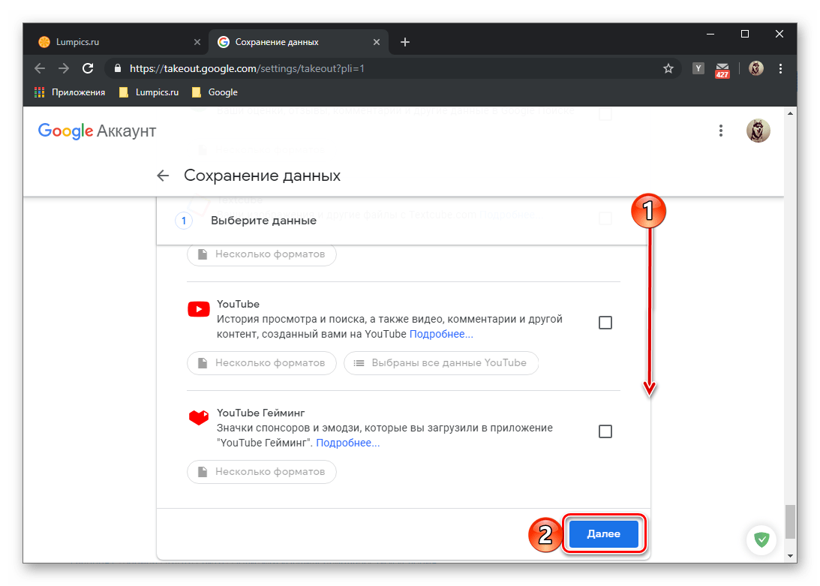820x586 pixels.
Task: Expand Выбраны все данные YouTube selector
Action: pyautogui.click(x=440, y=363)
